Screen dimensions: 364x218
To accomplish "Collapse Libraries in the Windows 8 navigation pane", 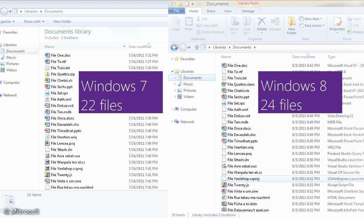I will [x=172, y=72].
